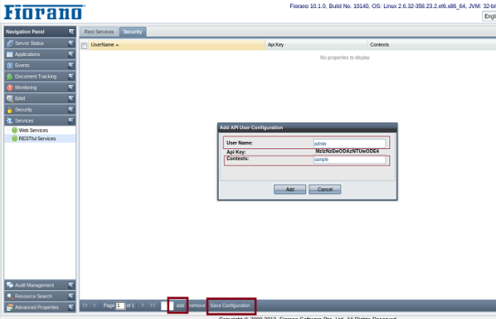This screenshot has height=319, width=496.
Task: Click the Web Services green icon
Action: click(14, 130)
